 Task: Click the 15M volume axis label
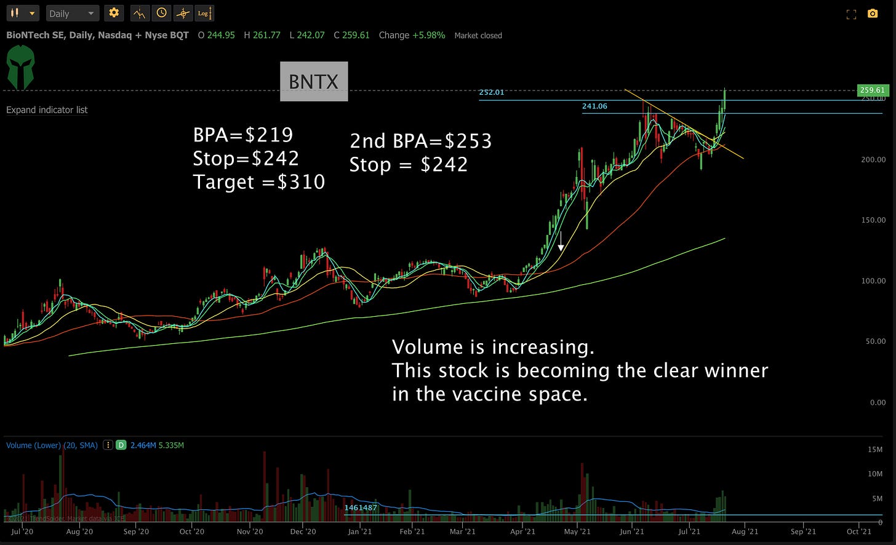point(875,449)
